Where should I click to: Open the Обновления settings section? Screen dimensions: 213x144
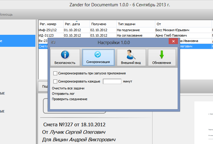tap(162, 57)
